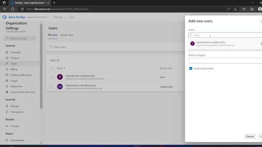Go back with the browser back arrow

tap(5, 9)
